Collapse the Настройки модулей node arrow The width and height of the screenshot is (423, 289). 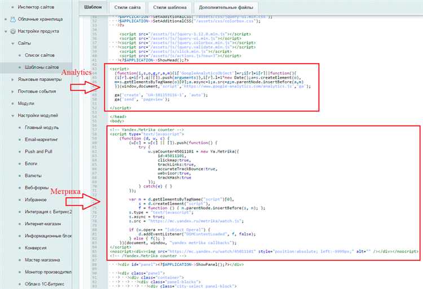(12, 115)
